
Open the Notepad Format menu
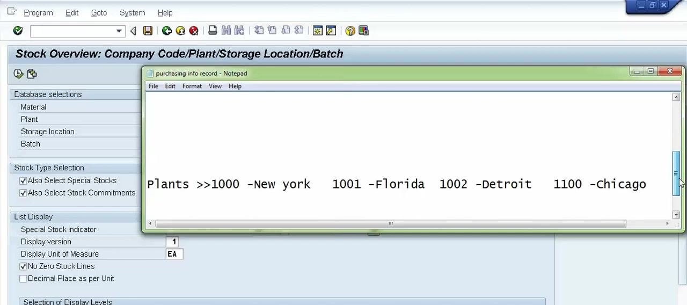(192, 86)
